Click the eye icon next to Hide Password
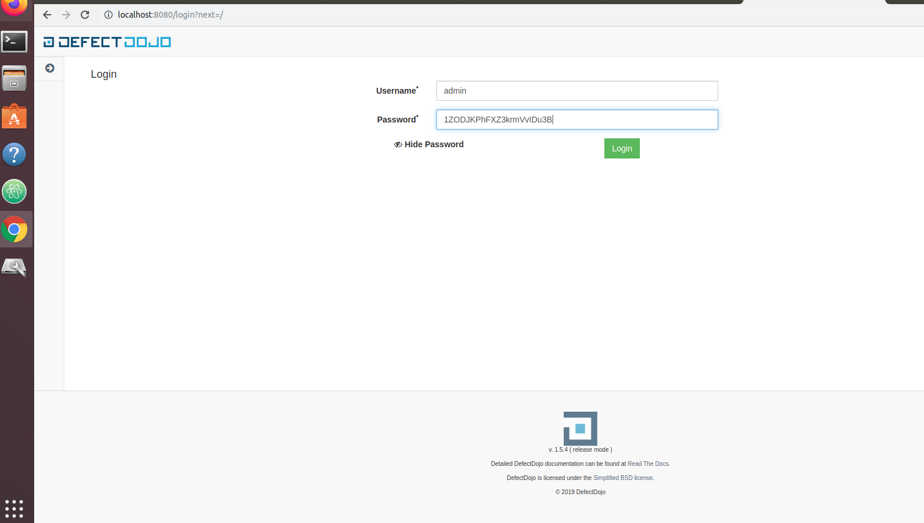 coord(398,144)
